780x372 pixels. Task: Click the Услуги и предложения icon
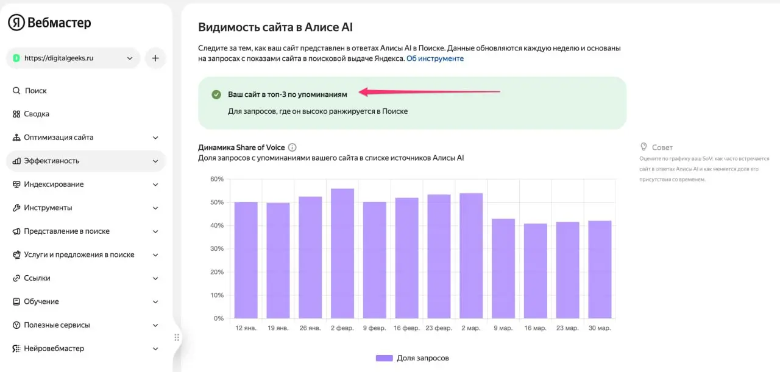point(16,254)
